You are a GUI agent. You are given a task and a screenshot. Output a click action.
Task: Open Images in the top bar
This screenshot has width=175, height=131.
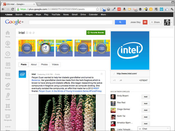[29, 14]
